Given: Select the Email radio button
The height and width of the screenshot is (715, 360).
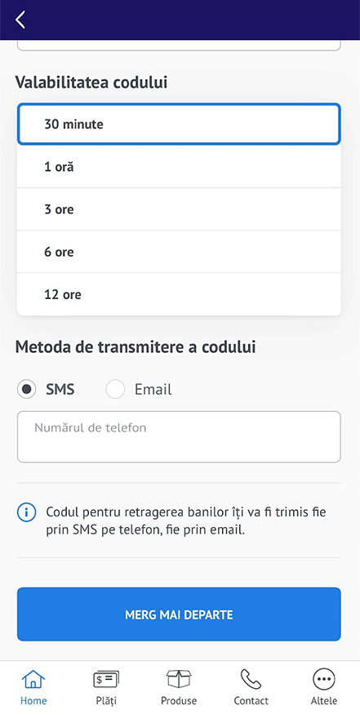Looking at the screenshot, I should 115,390.
